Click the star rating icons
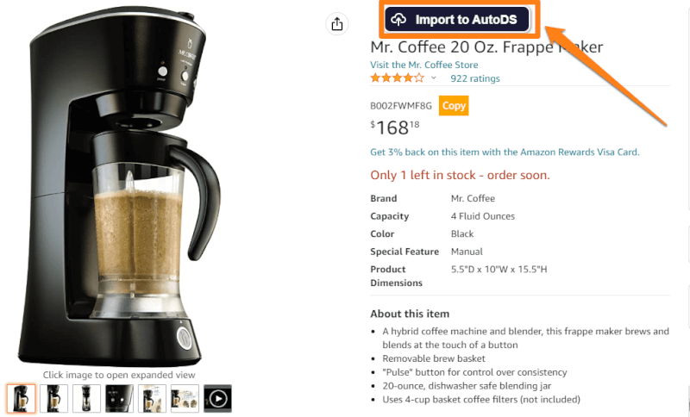The height and width of the screenshot is (417, 690). [398, 78]
